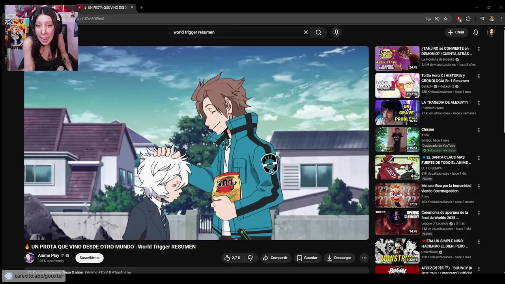Click 'La Montaña de Inosuke' channel name
The height and width of the screenshot is (284, 505).
click(438, 60)
